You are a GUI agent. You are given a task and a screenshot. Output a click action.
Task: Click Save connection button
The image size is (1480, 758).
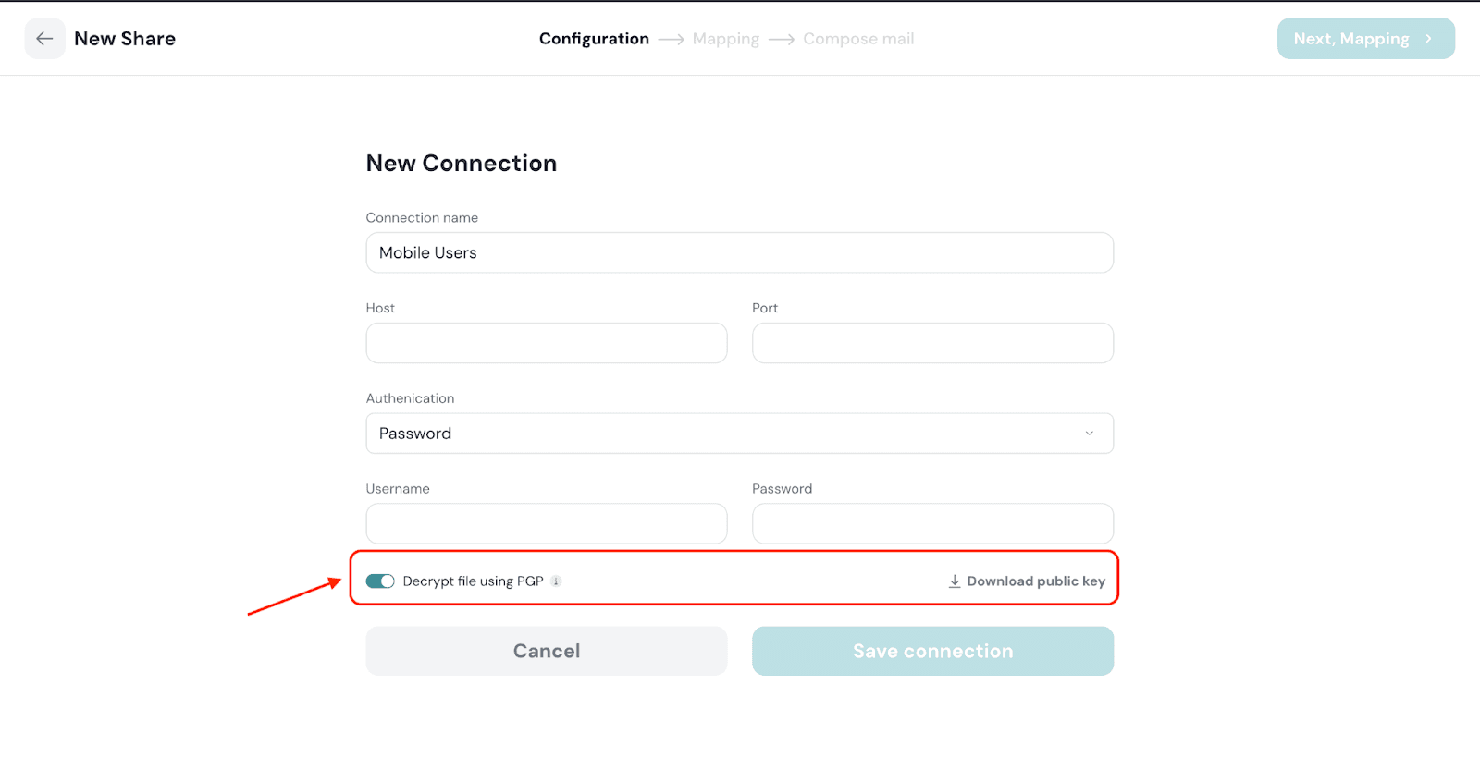[x=932, y=651]
